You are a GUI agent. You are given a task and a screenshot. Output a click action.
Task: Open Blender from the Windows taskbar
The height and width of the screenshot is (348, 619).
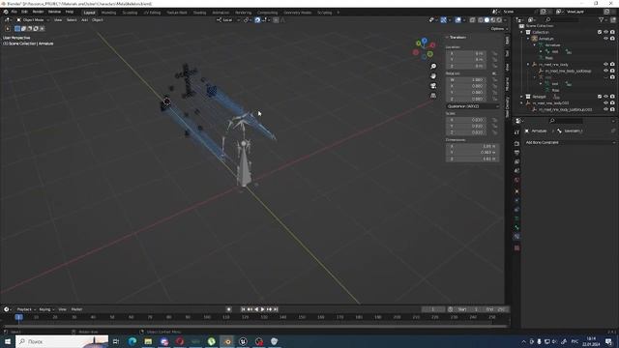pos(227,341)
